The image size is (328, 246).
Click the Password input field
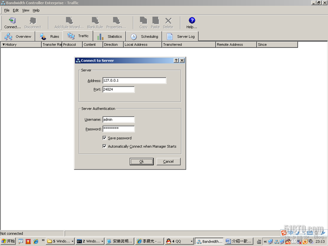click(119, 129)
